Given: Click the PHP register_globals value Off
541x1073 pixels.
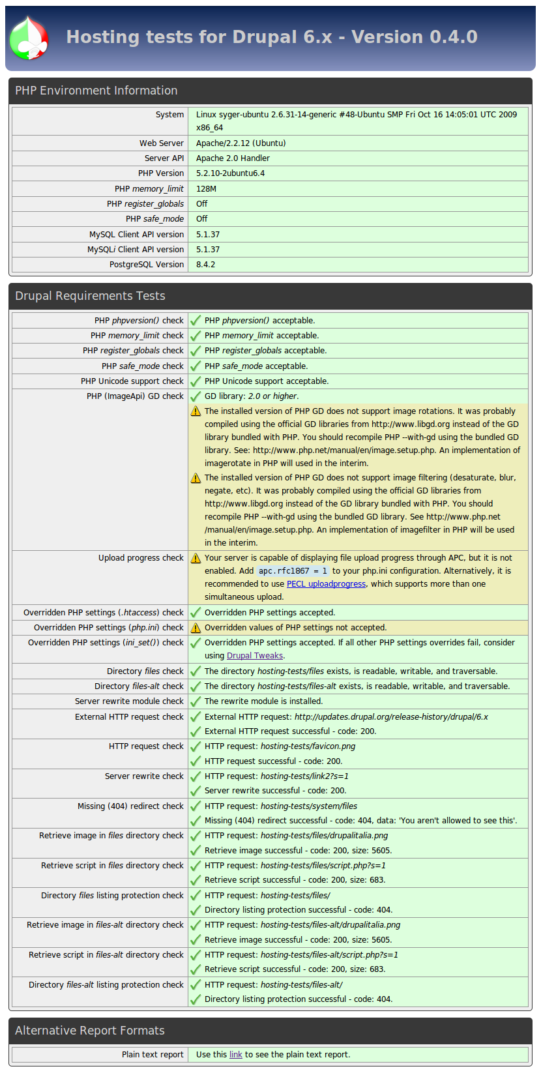Looking at the screenshot, I should (x=202, y=204).
